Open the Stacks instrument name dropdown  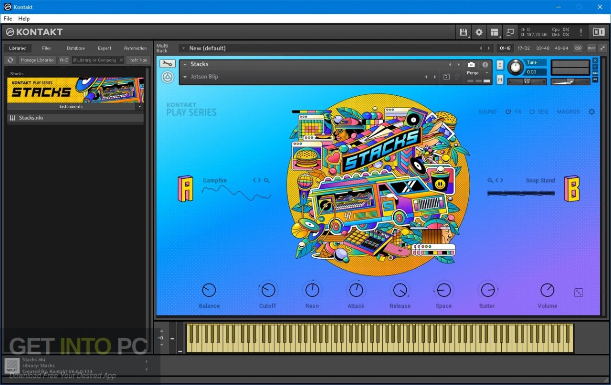pos(185,64)
